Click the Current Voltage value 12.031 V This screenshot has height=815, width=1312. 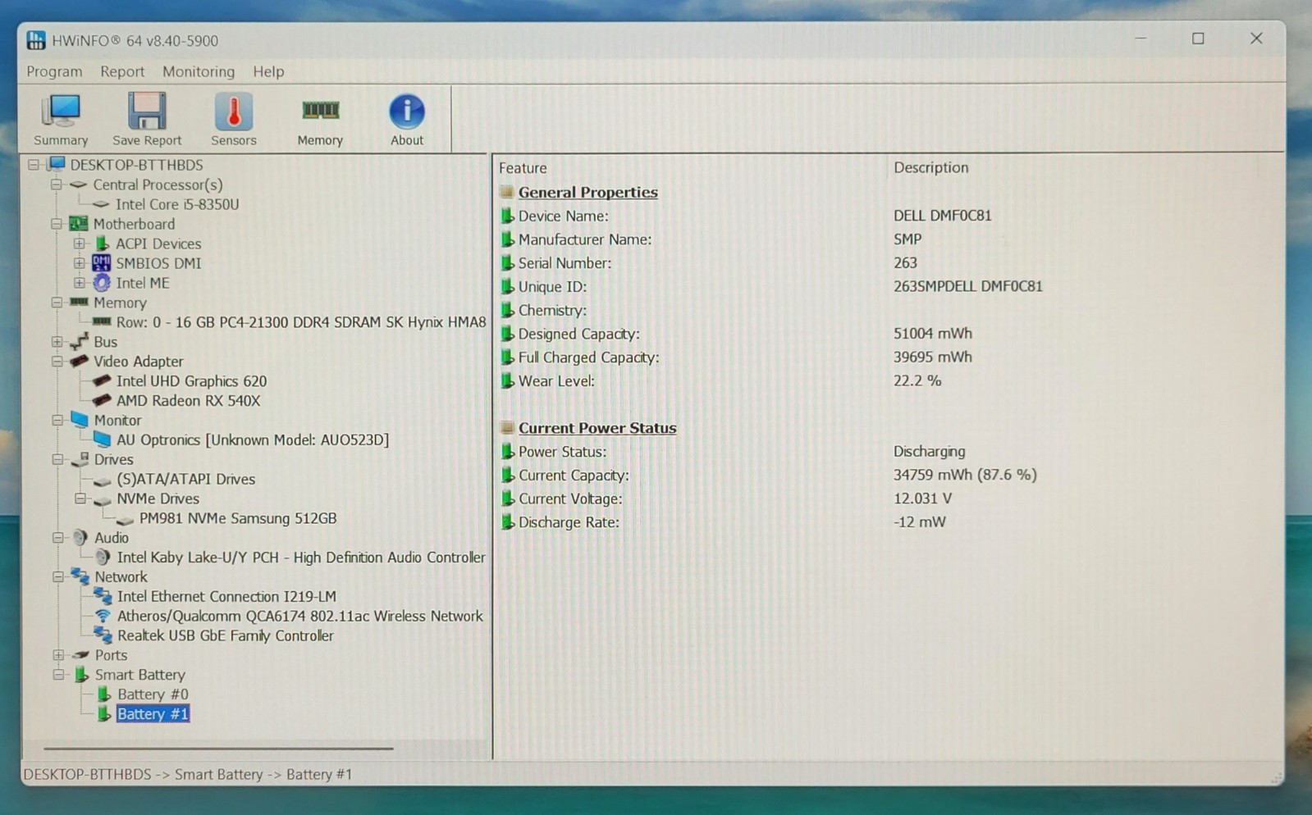pos(922,499)
